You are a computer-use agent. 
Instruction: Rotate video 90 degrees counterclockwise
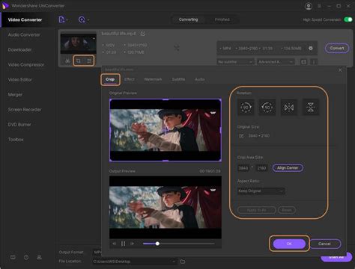267,108
